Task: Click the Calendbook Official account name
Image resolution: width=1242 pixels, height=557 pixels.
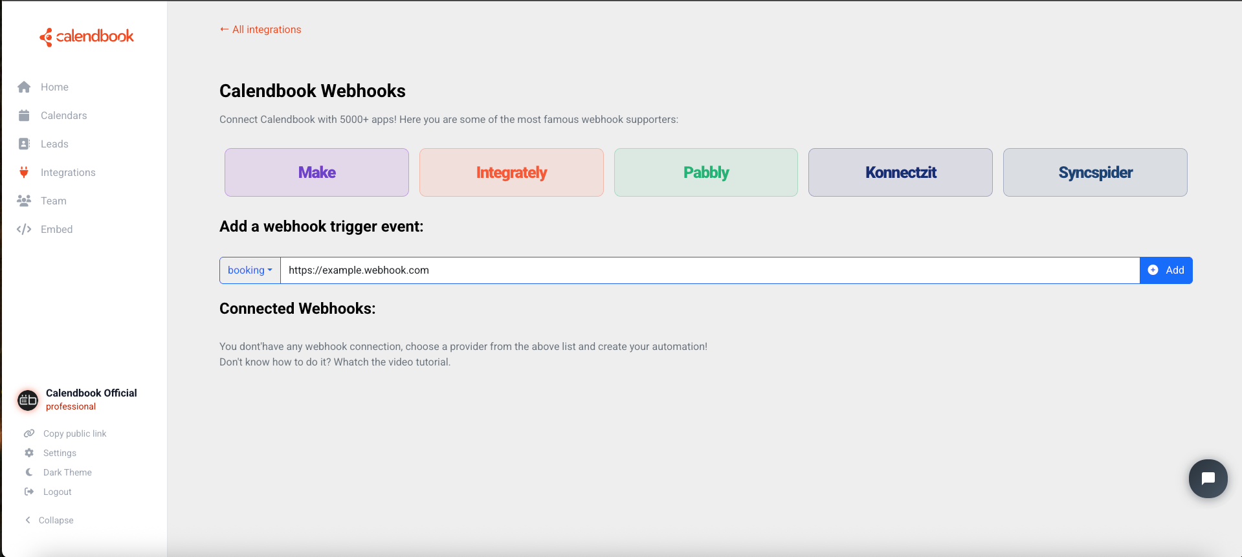Action: [x=91, y=393]
